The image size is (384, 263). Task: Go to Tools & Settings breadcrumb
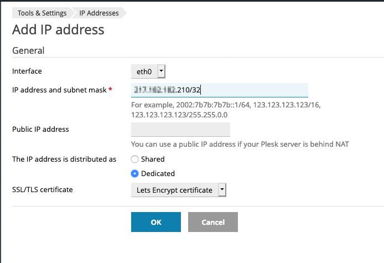pyautogui.click(x=42, y=13)
